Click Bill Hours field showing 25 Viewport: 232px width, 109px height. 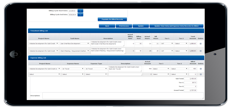[x=156, y=51]
